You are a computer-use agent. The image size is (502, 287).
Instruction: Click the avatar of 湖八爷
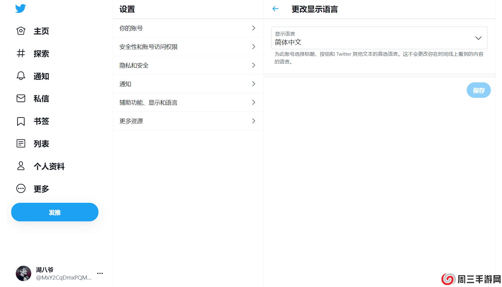(23, 273)
